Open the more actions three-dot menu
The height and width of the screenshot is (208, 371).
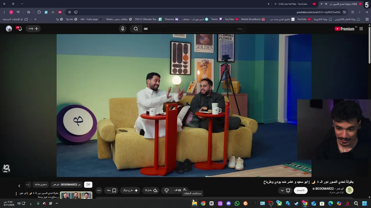tap(99, 190)
